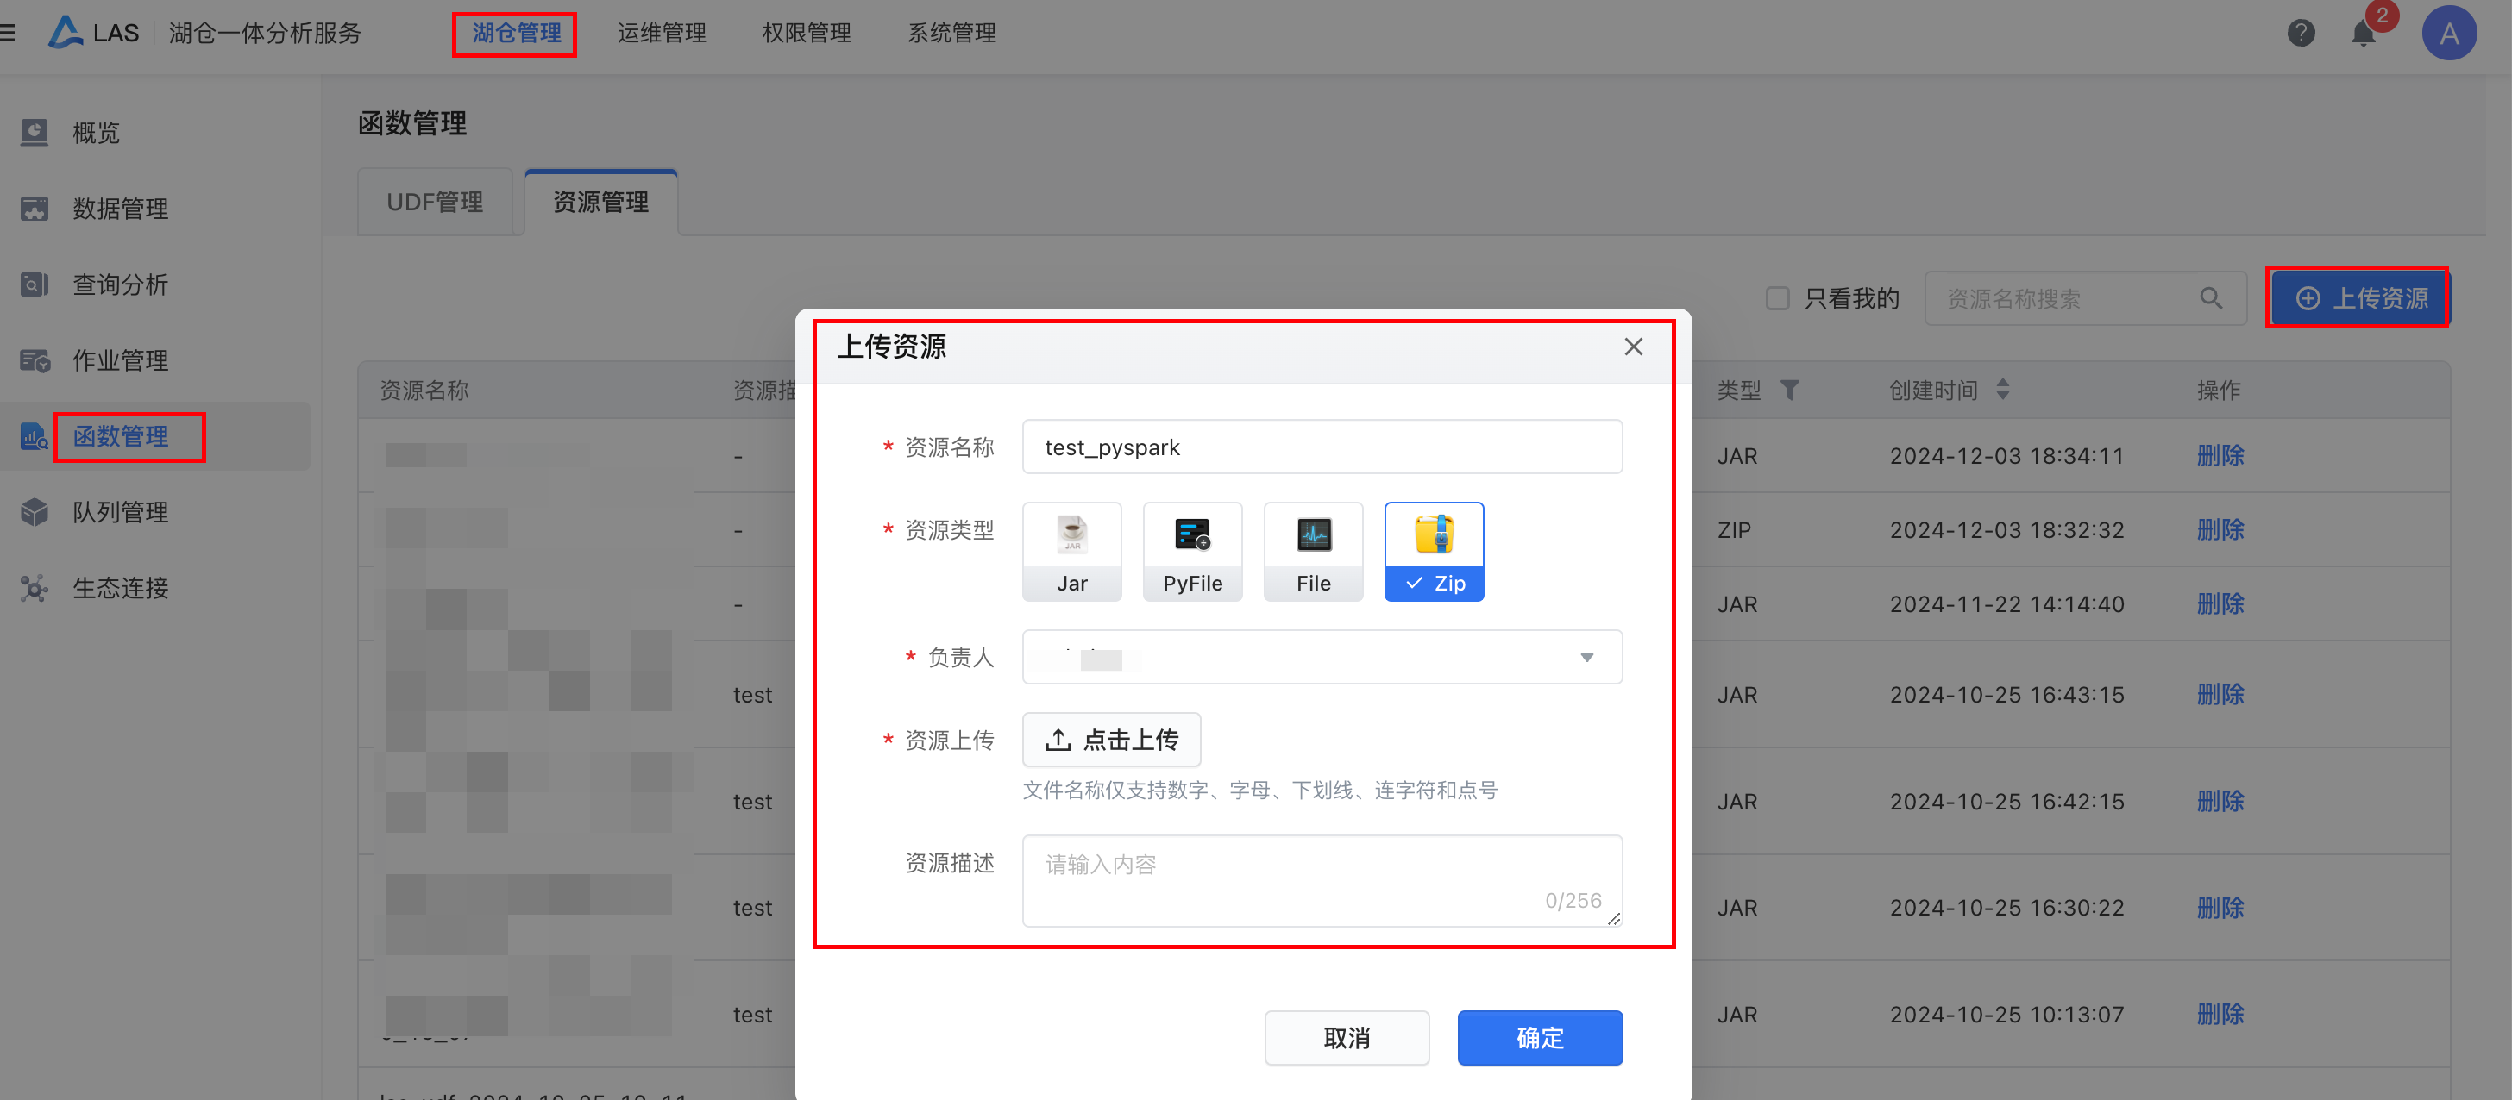Choose File resource type option
The height and width of the screenshot is (1100, 2512).
(x=1313, y=552)
